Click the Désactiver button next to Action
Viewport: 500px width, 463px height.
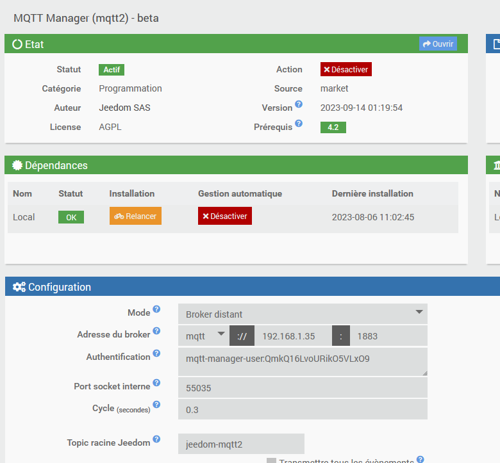click(346, 69)
